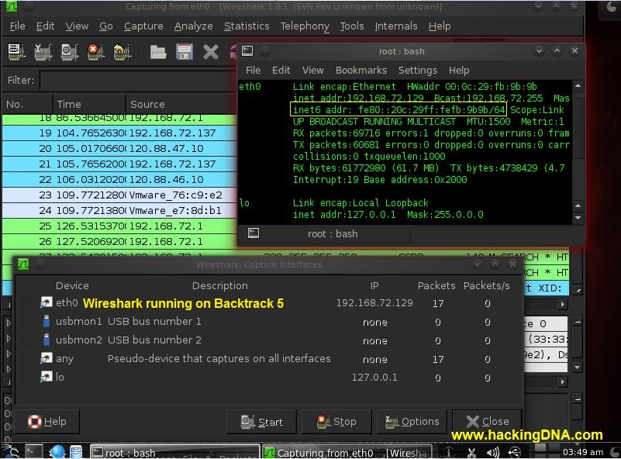The image size is (621, 459).
Task: Start a new live capture from toolbar
Action: pyautogui.click(x=66, y=52)
